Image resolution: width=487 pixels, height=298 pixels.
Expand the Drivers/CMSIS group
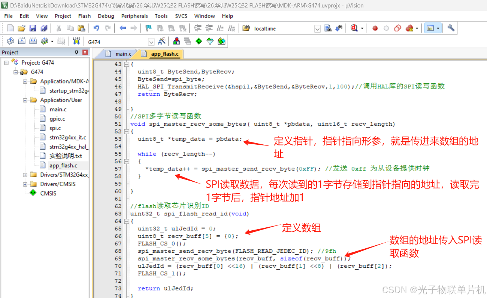coord(25,184)
